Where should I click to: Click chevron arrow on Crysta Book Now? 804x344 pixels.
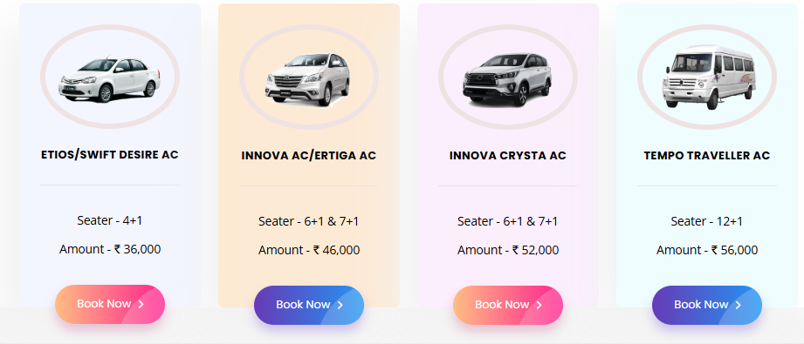click(x=539, y=306)
